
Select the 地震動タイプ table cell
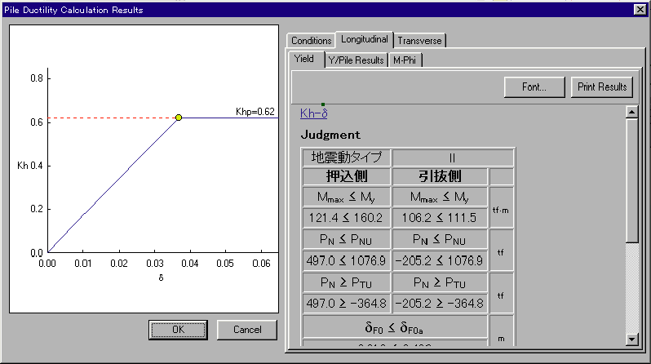pyautogui.click(x=347, y=158)
